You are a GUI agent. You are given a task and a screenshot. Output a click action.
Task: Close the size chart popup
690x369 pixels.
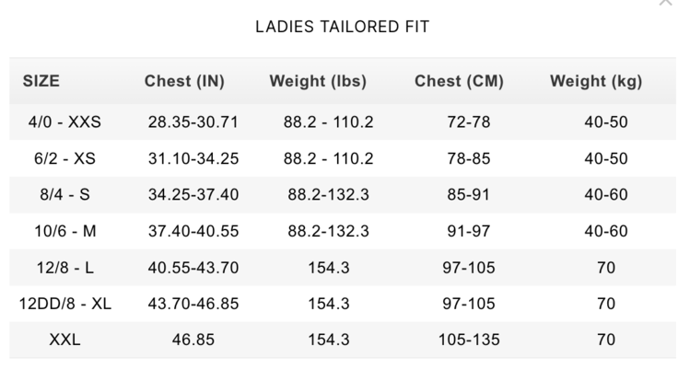[665, 3]
